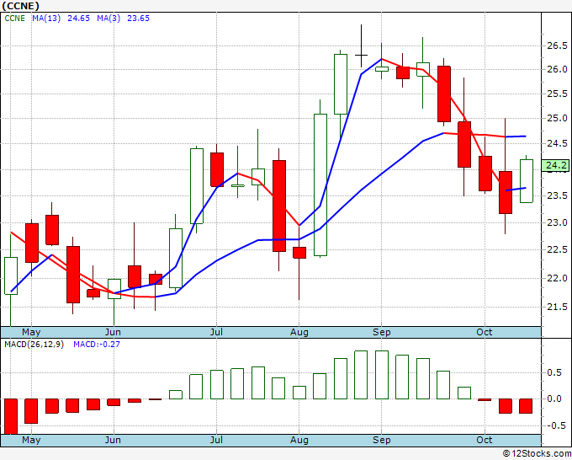Click the 24.5 price axis label
The width and height of the screenshot is (572, 460).
coord(557,143)
